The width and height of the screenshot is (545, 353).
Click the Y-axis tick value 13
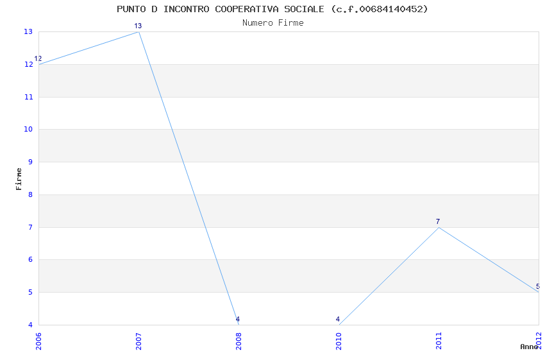pyautogui.click(x=28, y=31)
